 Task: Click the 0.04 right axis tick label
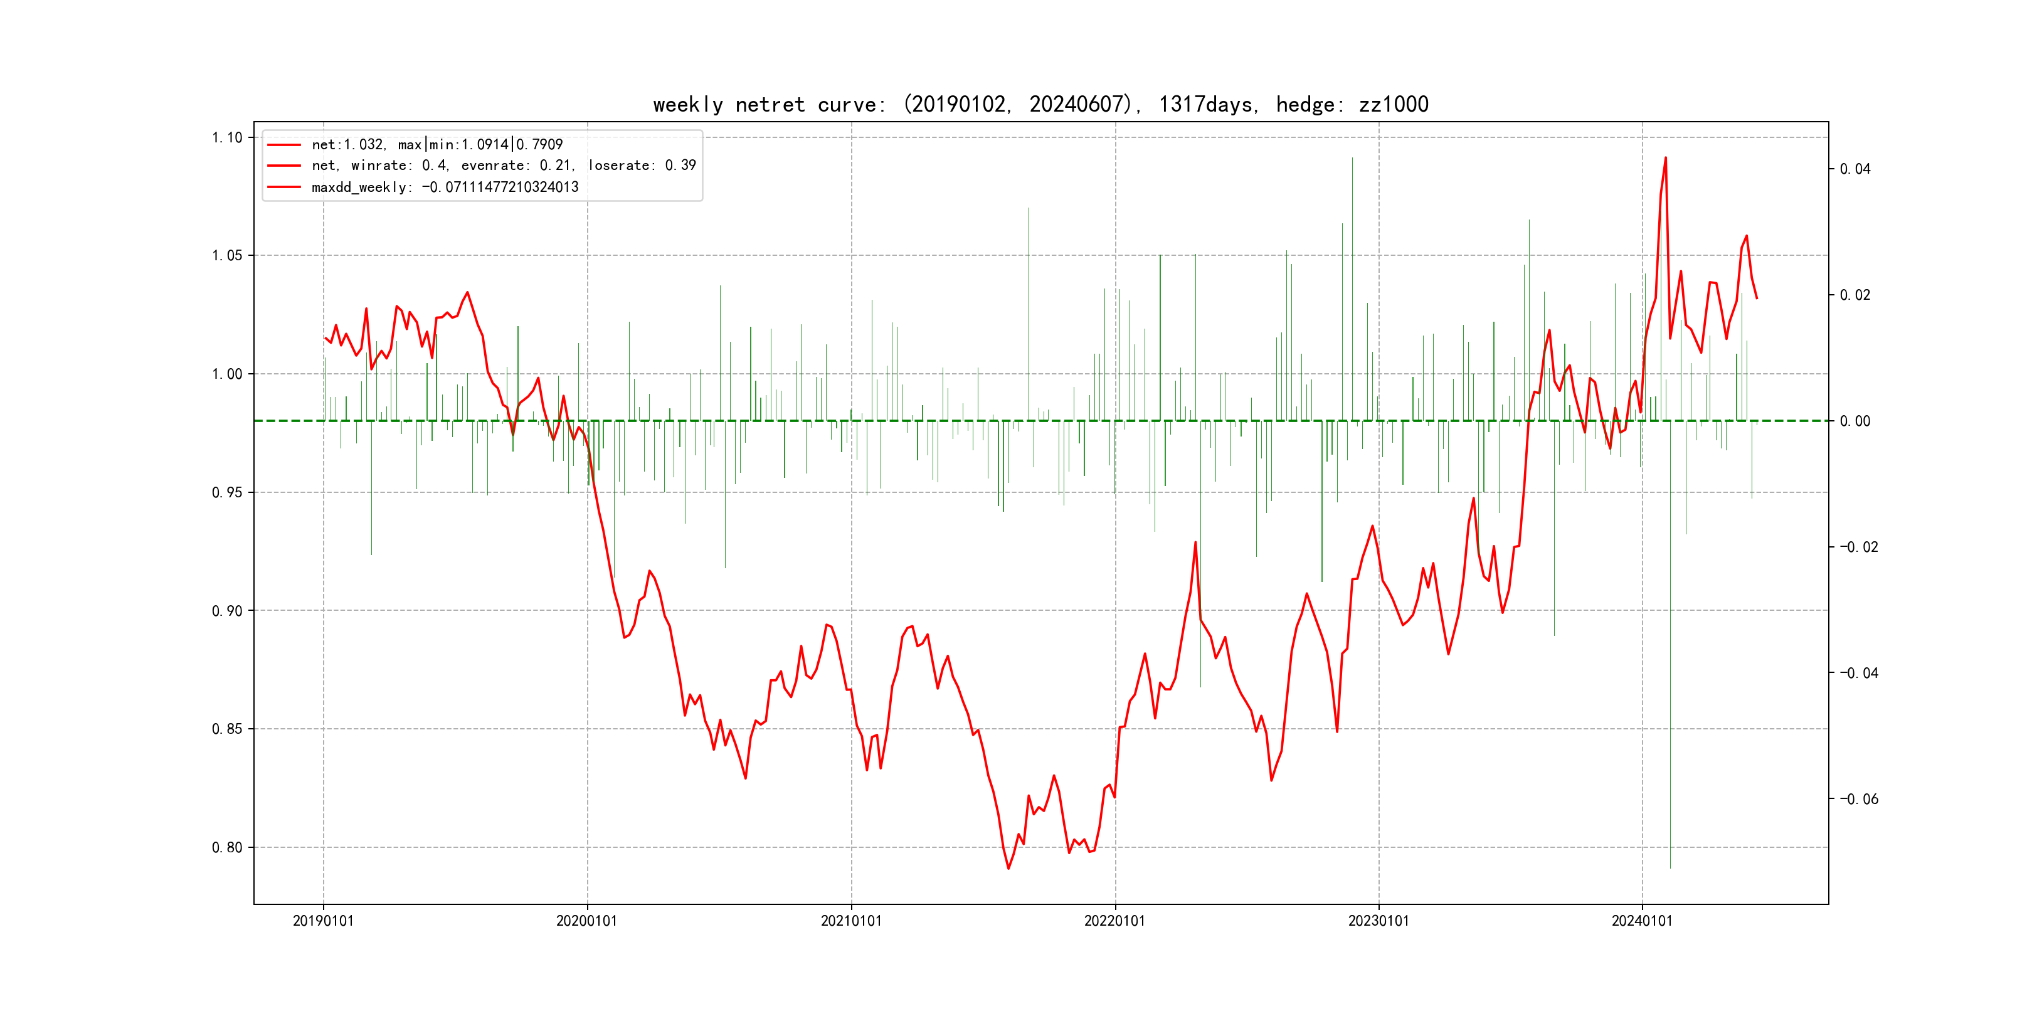[x=1855, y=169]
